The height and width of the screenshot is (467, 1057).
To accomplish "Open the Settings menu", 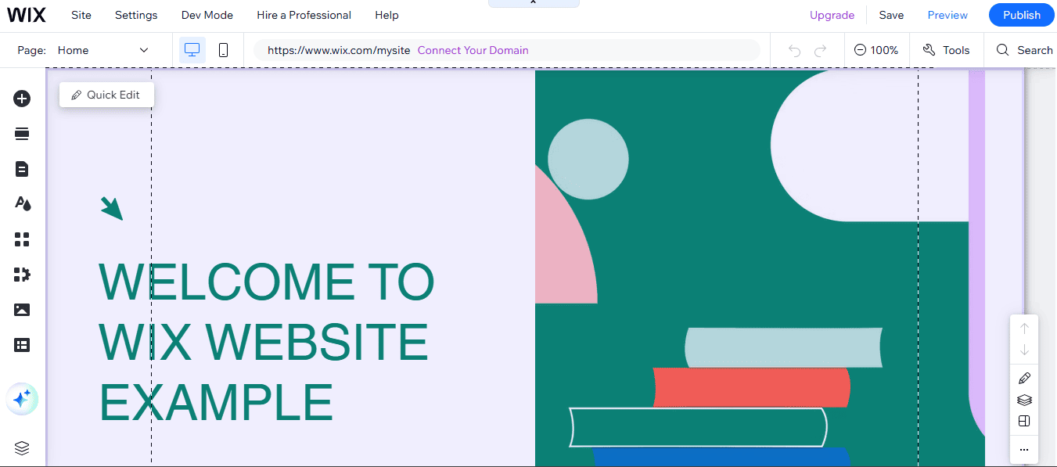I will (136, 15).
